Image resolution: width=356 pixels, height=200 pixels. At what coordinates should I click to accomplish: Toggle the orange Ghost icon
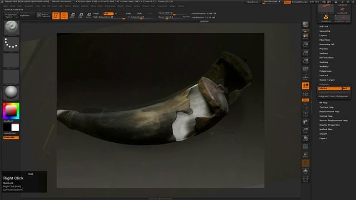(x=305, y=163)
